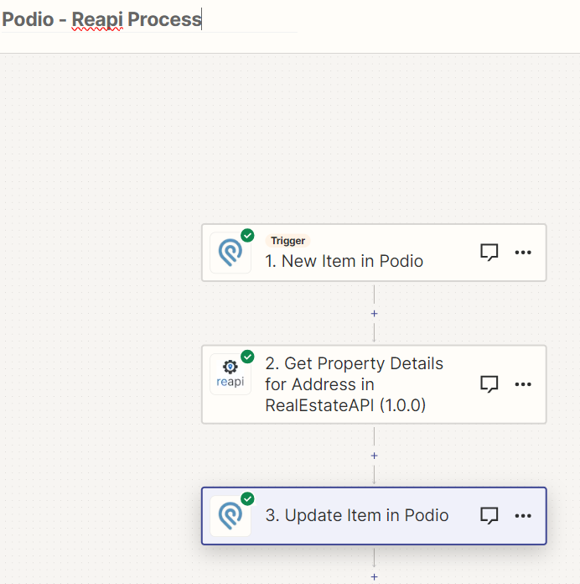580x584 pixels.
Task: Select the Trigger label on step 1
Action: coord(288,241)
